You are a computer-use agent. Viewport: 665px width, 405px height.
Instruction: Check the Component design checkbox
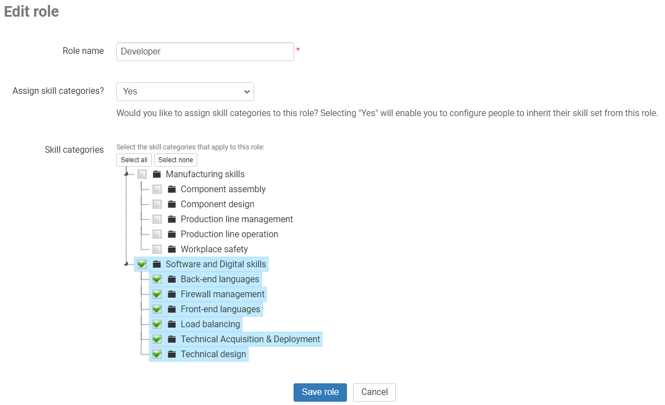click(x=157, y=204)
